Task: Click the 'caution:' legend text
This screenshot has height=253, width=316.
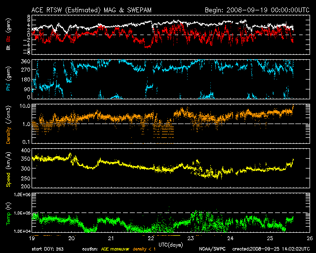Action: (90, 249)
